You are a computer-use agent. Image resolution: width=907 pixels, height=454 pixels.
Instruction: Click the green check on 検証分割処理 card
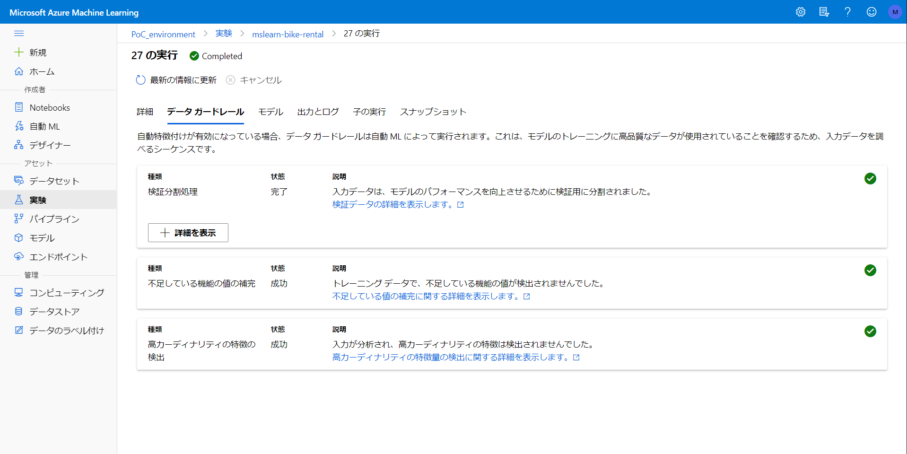tap(870, 178)
